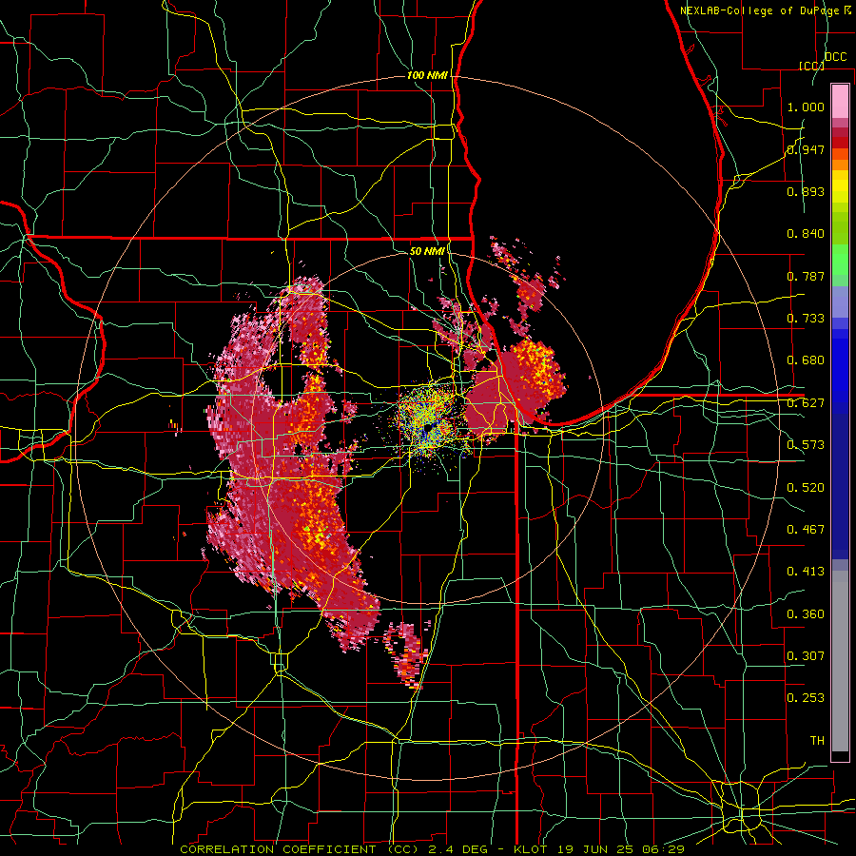Image resolution: width=856 pixels, height=856 pixels.
Task: Click the 0.253 legend value
Action: 806,698
